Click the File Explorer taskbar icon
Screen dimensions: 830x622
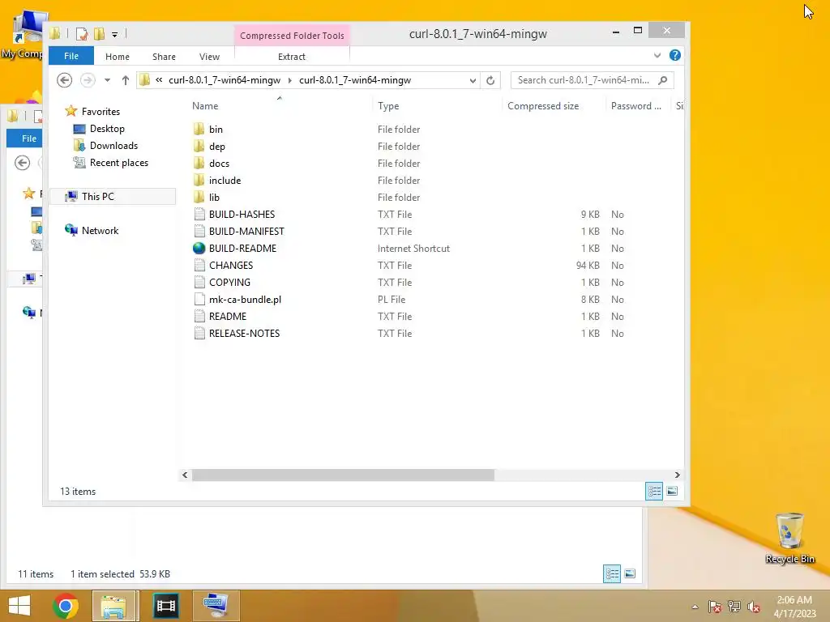[113, 606]
